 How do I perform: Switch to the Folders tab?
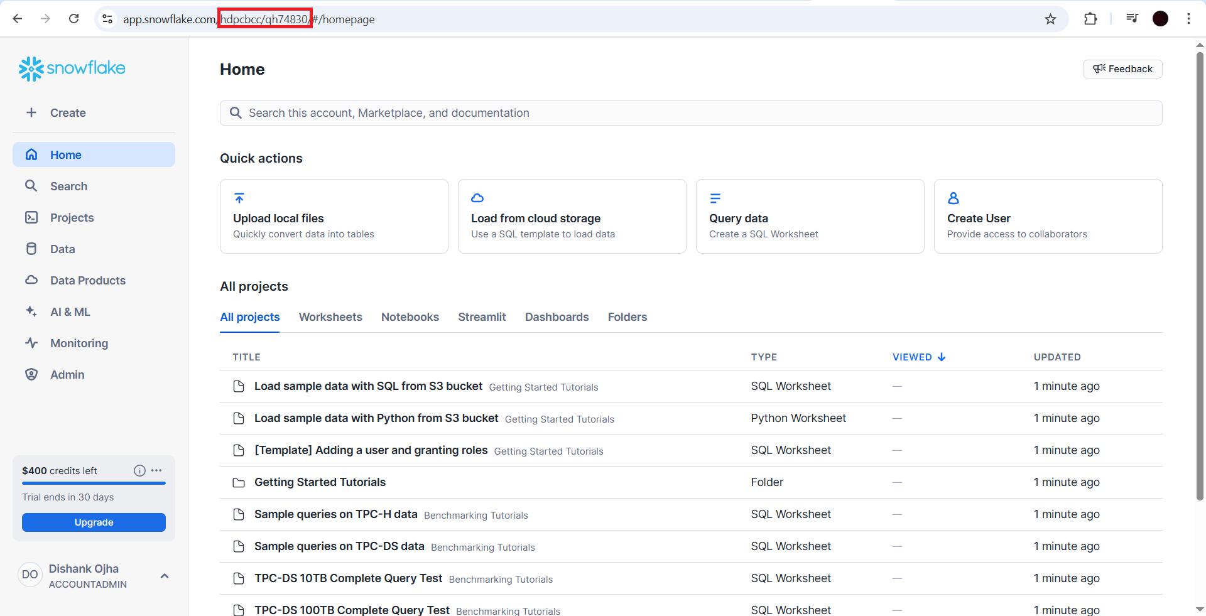tap(627, 317)
